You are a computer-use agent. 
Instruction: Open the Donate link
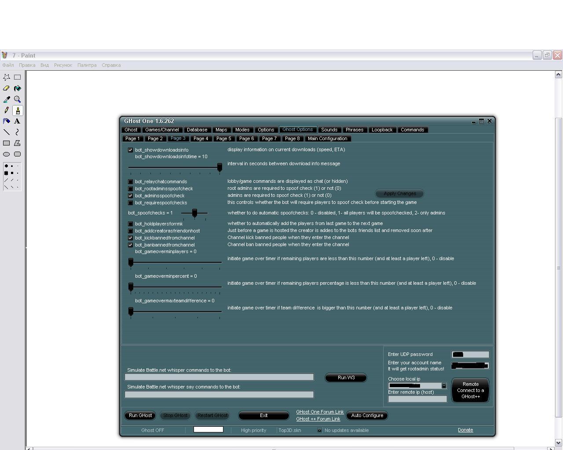coord(465,430)
